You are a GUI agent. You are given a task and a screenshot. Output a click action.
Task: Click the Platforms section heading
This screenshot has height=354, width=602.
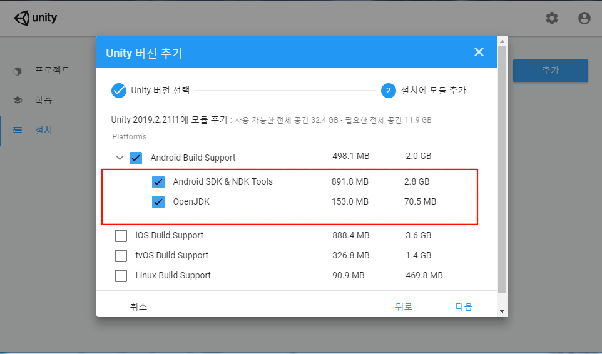pyautogui.click(x=130, y=137)
